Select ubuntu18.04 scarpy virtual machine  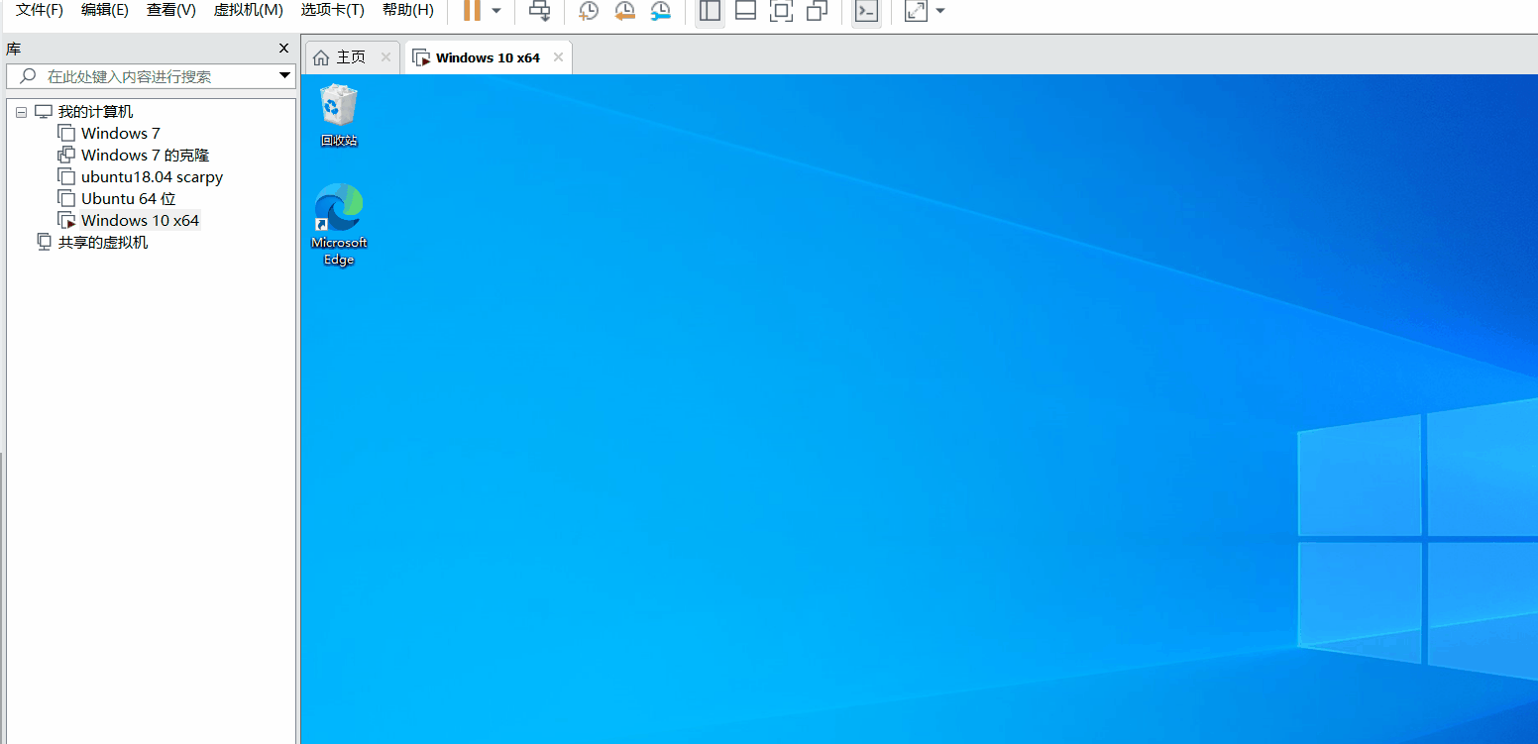tap(152, 176)
